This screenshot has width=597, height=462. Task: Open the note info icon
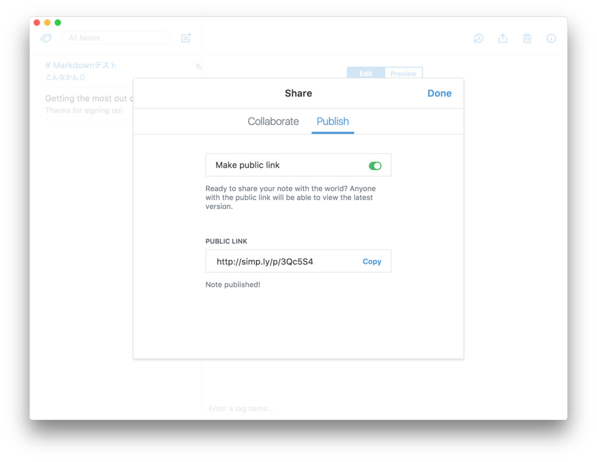(x=551, y=38)
